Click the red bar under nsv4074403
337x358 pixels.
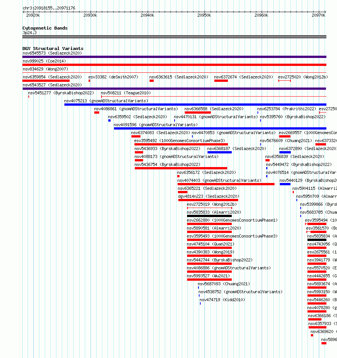click(x=226, y=184)
